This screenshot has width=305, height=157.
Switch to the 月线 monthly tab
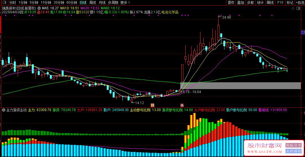[102, 2]
